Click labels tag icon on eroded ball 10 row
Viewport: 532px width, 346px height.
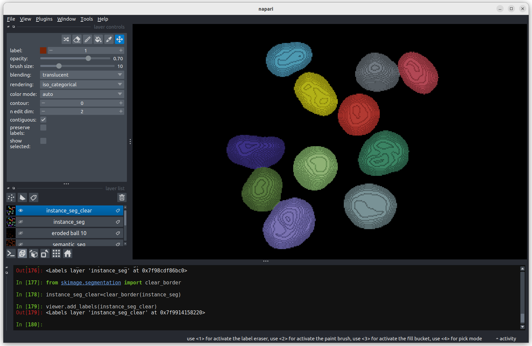point(118,233)
